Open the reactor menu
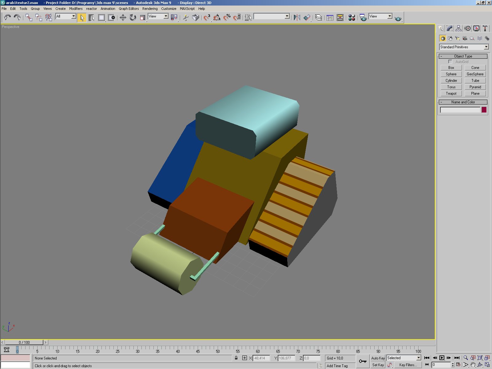Screen dimensions: 492x369 pyautogui.click(x=91, y=9)
